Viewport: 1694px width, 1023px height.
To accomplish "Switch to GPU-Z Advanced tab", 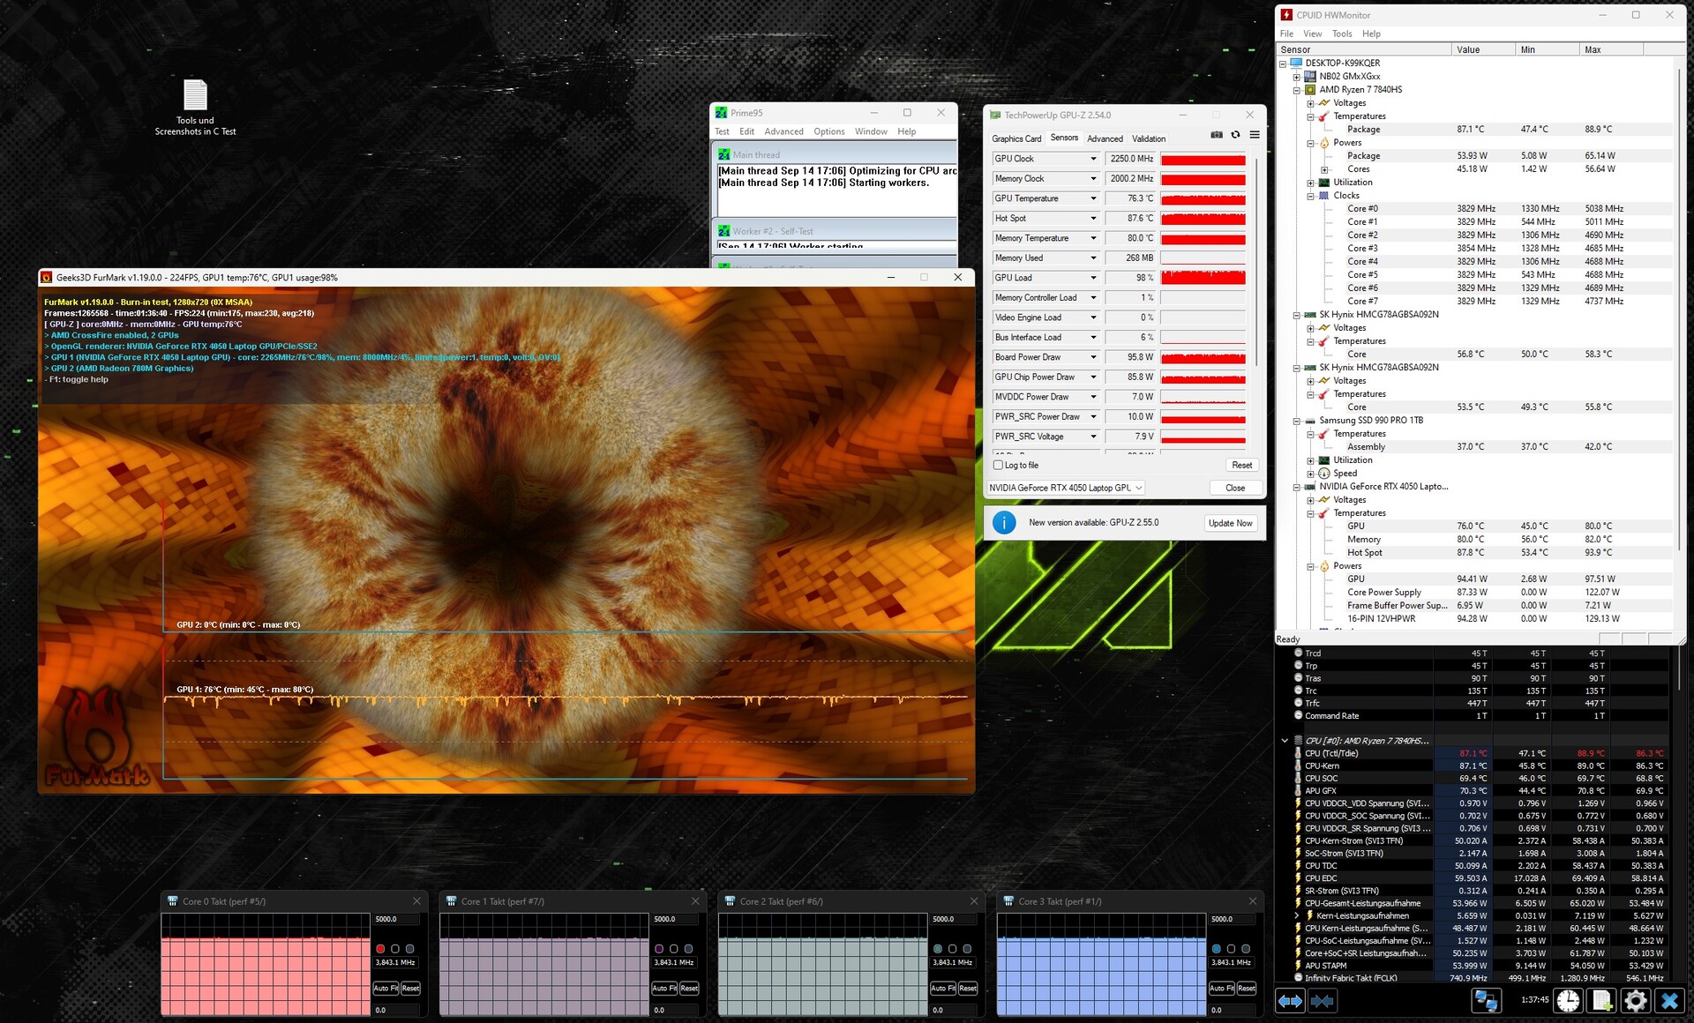I will (1105, 138).
